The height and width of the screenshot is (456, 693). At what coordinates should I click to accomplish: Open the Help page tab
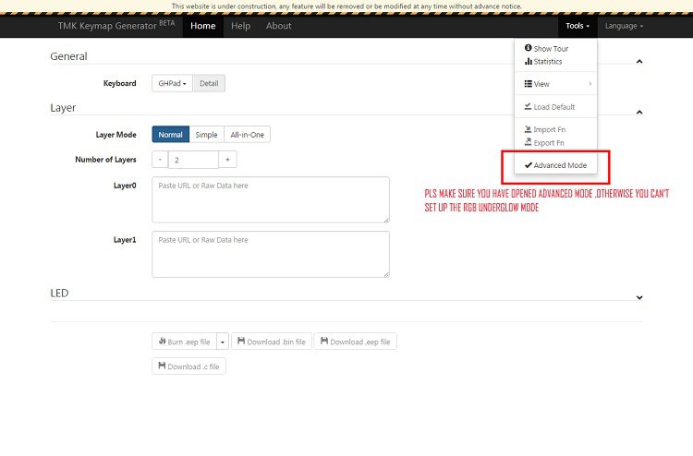[x=240, y=26]
